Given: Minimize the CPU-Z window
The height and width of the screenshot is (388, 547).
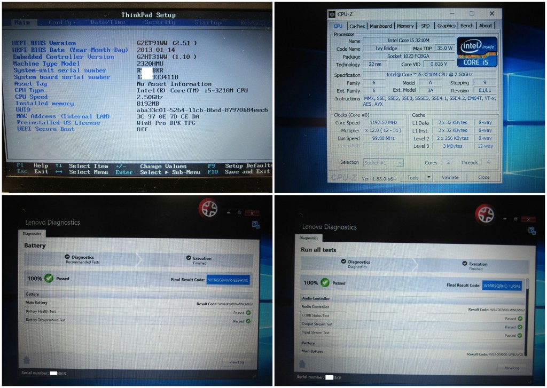Looking at the screenshot, I should (x=452, y=13).
